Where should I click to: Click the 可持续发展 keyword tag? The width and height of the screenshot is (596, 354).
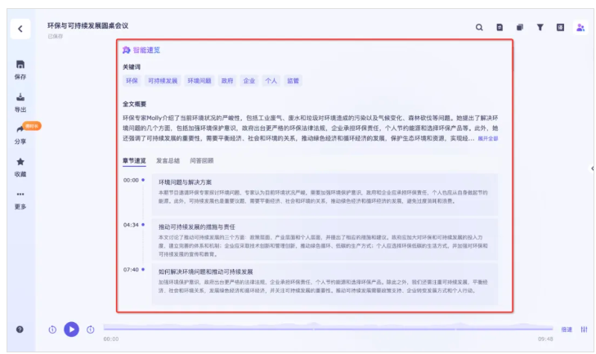coord(162,81)
